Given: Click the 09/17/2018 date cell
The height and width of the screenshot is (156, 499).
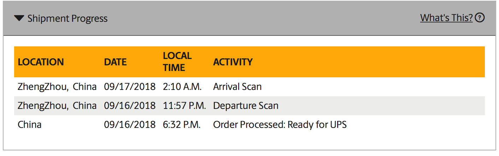Looking at the screenshot, I should point(130,87).
